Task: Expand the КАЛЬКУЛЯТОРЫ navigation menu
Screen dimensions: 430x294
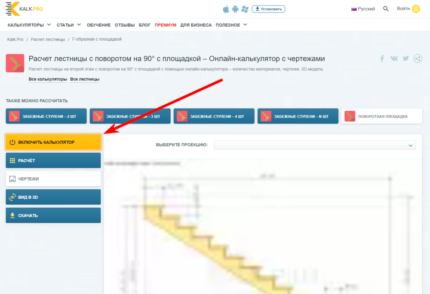Action: (x=29, y=25)
